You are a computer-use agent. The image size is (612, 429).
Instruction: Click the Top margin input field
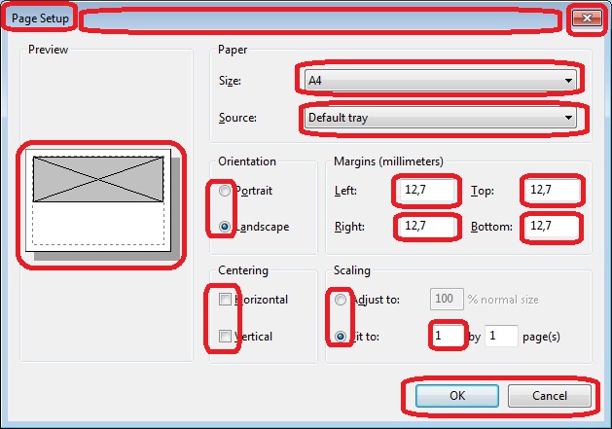point(550,192)
